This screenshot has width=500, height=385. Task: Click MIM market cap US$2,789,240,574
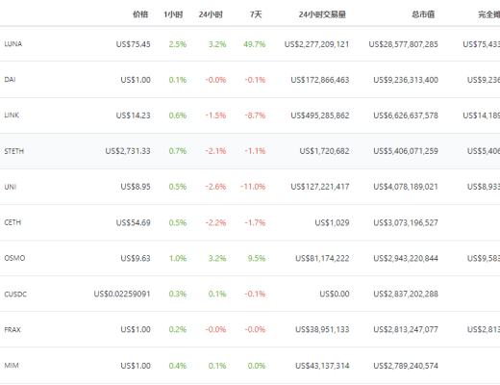[x=406, y=366]
